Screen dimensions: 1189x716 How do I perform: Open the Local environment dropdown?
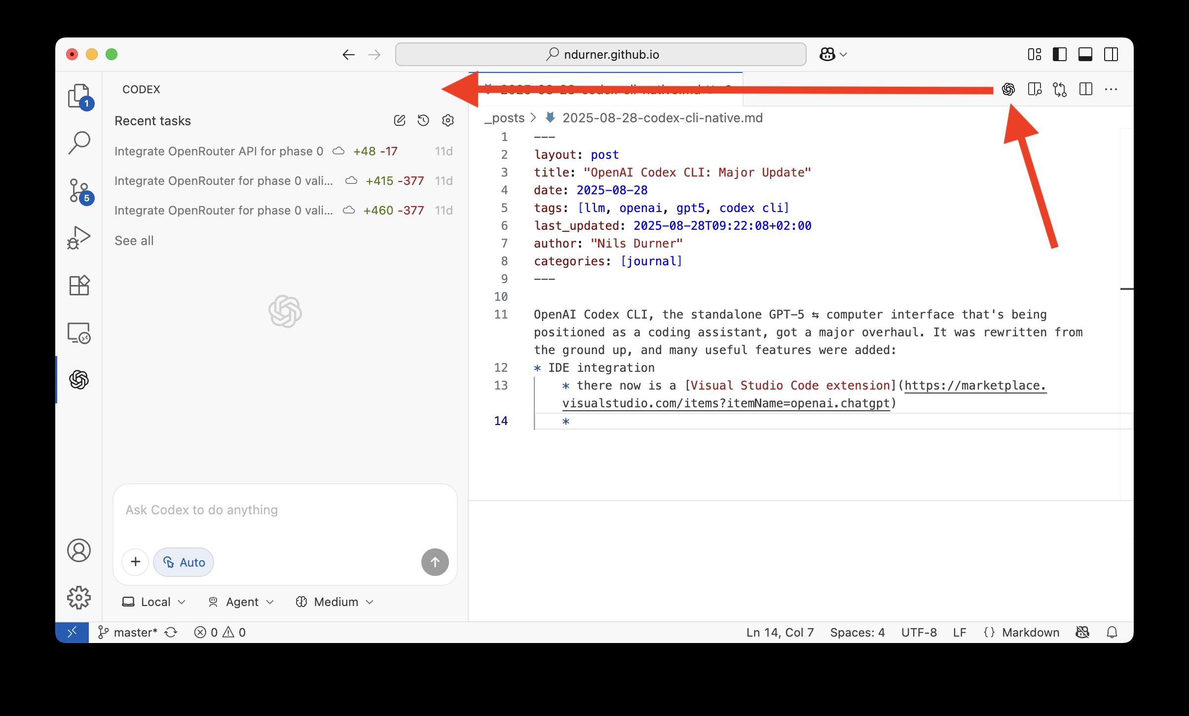154,602
